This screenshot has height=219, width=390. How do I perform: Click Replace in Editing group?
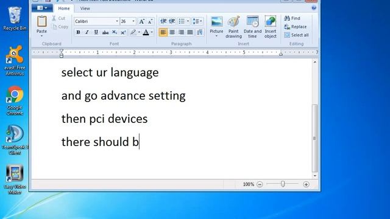[x=296, y=27]
